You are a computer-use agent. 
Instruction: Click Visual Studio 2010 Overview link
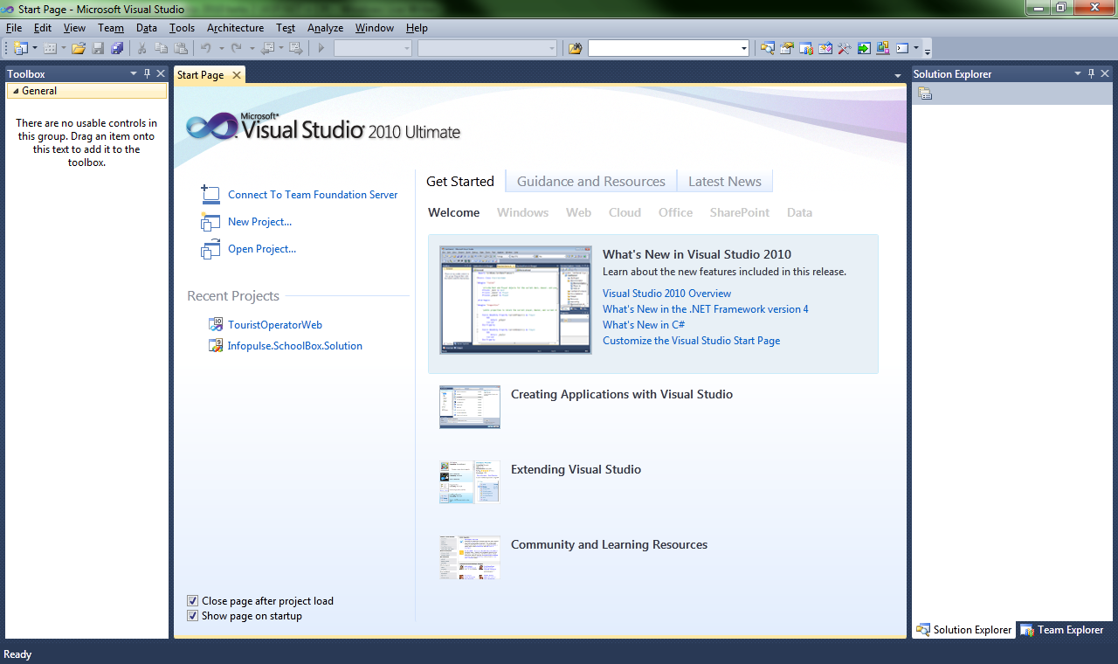point(667,294)
